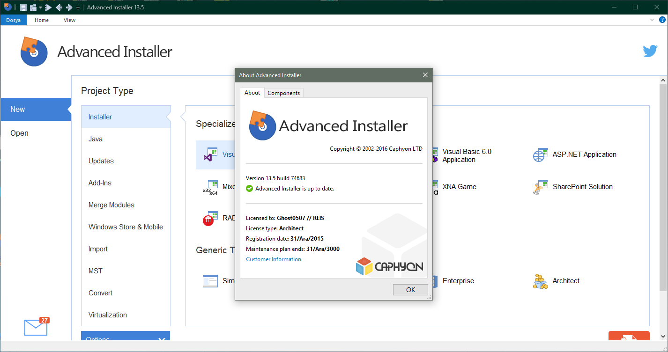Choose the Virtualization project type
668x352 pixels.
coord(126,315)
